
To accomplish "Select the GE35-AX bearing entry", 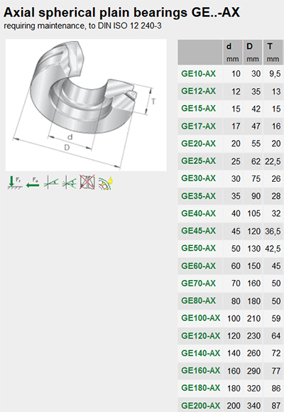I will pyautogui.click(x=198, y=196).
